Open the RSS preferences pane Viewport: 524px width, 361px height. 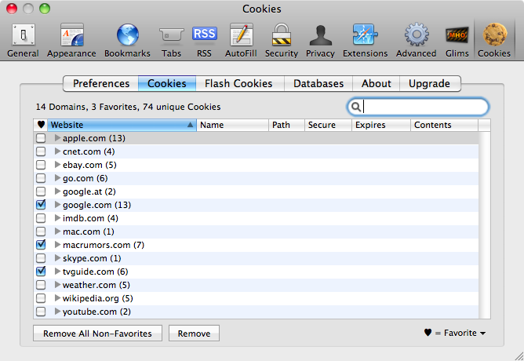pos(204,41)
